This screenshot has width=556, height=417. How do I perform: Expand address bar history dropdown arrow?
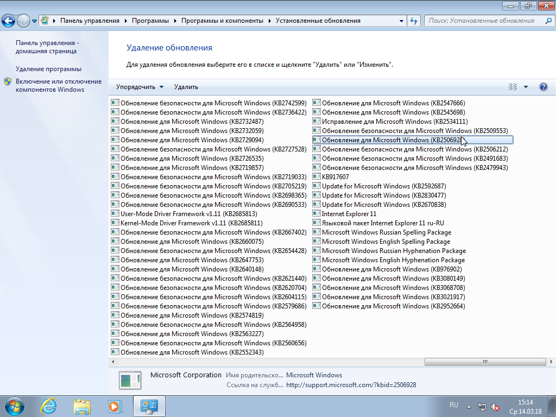[x=401, y=21]
